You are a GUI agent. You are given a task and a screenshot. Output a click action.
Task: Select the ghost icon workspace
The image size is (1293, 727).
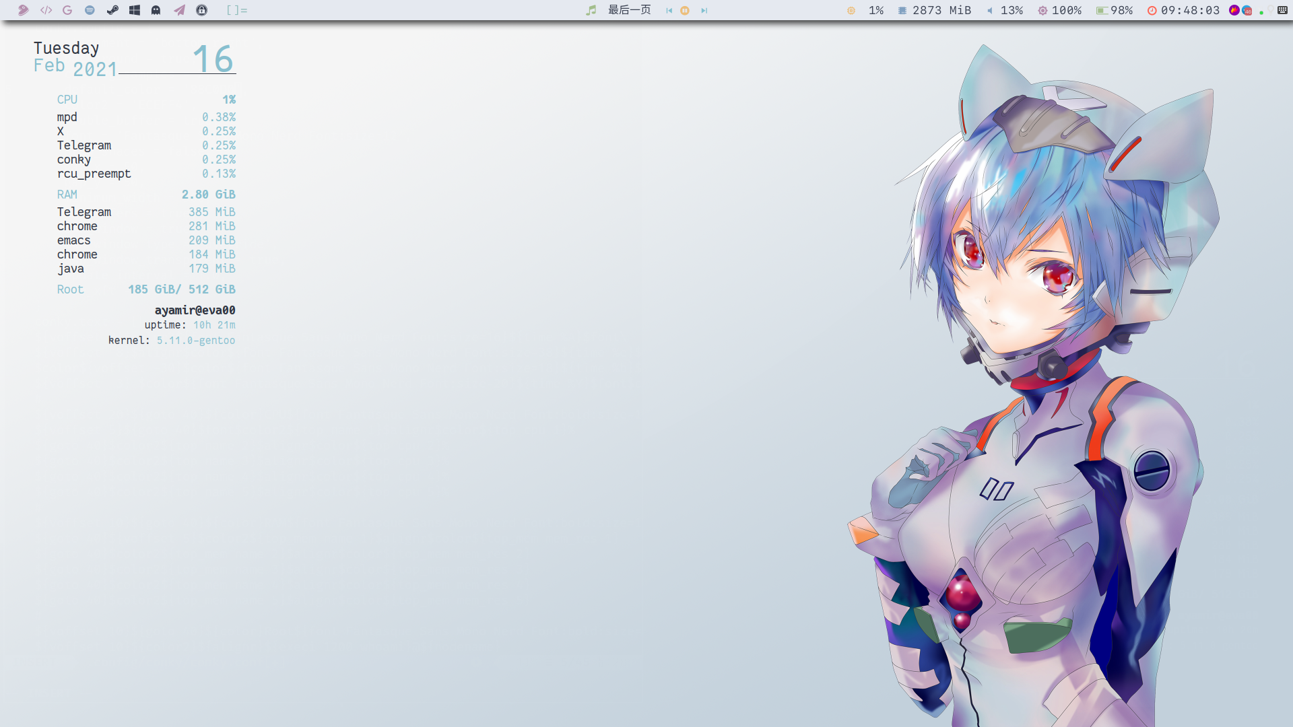156,10
